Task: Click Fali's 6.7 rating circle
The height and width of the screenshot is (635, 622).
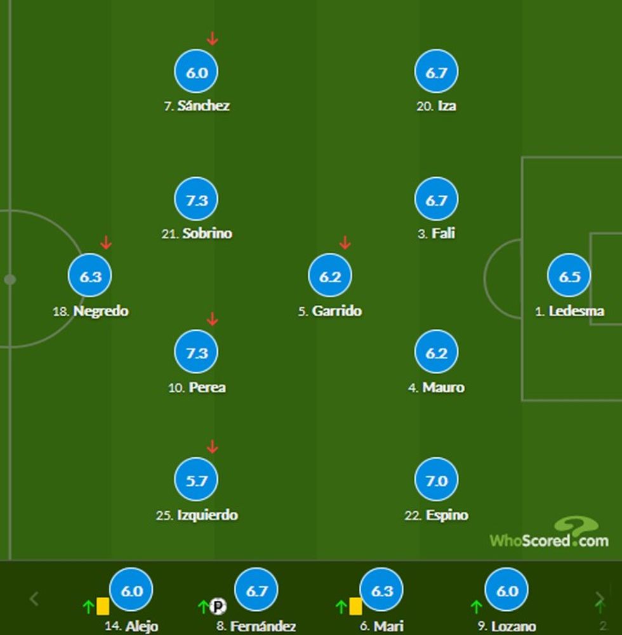Action: (x=436, y=200)
